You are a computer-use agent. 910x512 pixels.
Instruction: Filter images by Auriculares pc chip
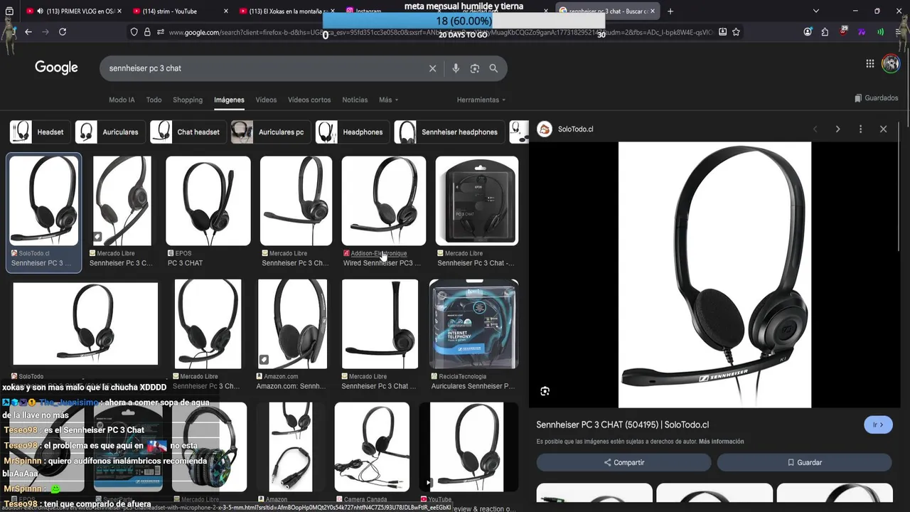271,132
